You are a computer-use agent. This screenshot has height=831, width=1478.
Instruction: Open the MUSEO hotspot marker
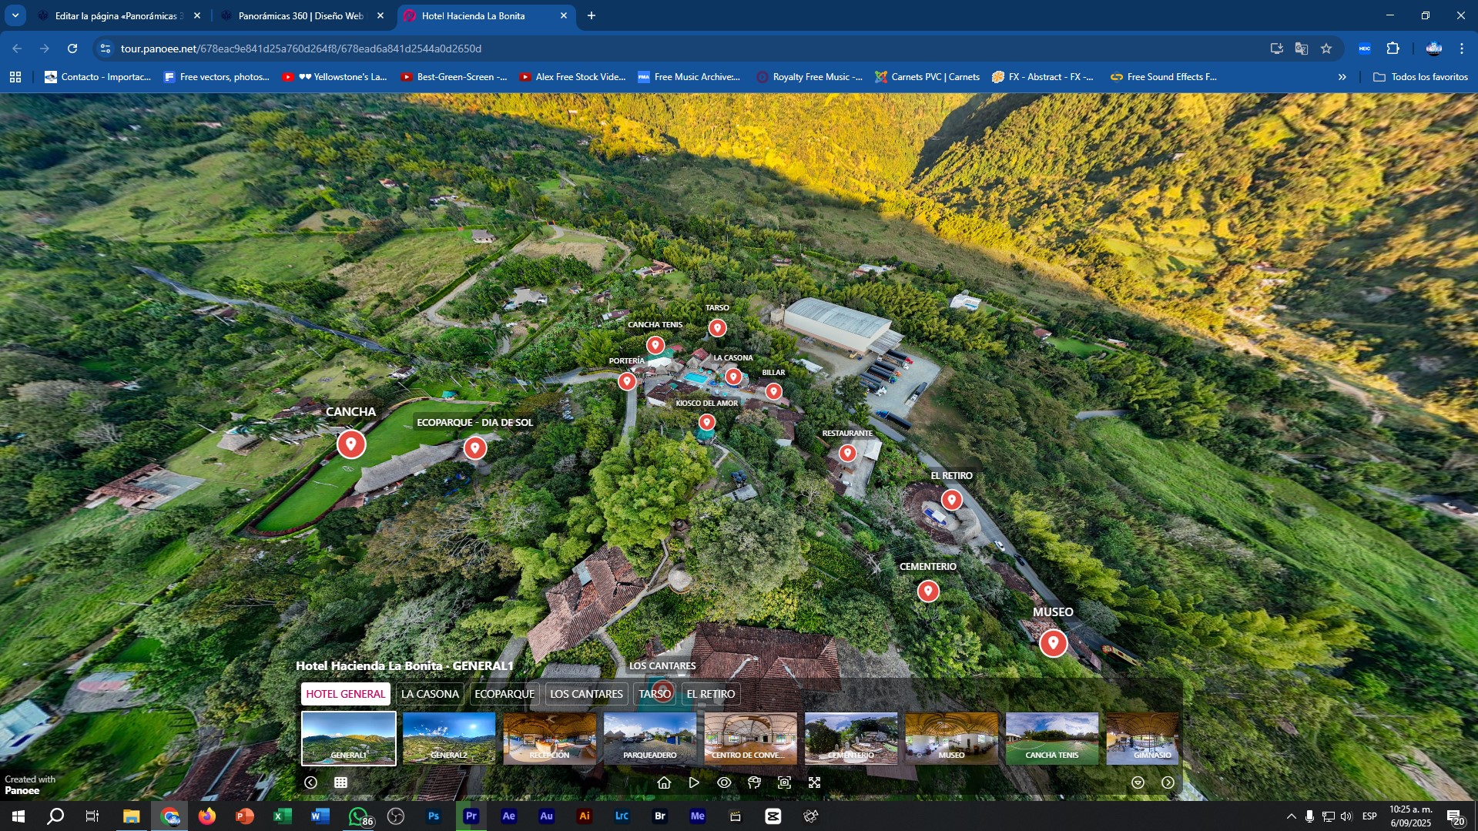[x=1053, y=643]
